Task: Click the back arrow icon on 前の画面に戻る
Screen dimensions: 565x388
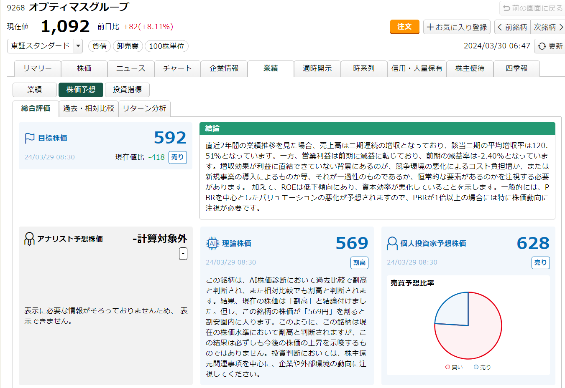Action: [506, 8]
